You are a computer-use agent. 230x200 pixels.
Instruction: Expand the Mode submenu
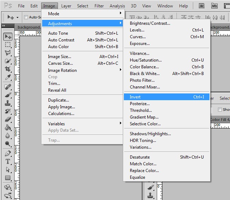[82, 14]
